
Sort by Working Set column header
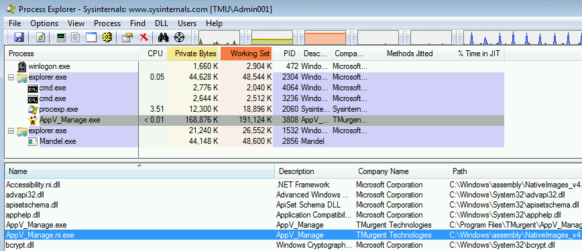click(x=247, y=54)
